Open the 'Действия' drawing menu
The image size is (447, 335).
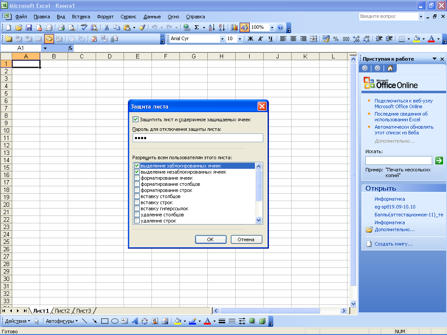(x=17, y=321)
